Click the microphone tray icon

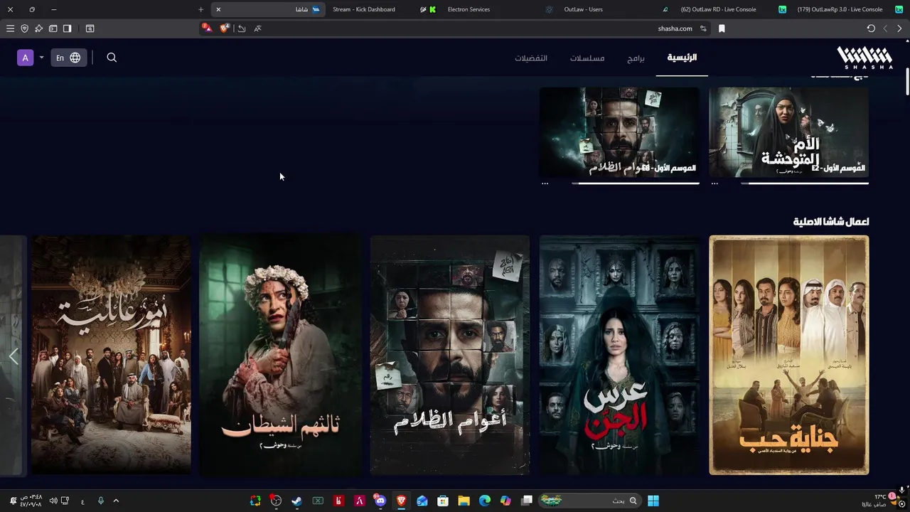click(x=100, y=501)
